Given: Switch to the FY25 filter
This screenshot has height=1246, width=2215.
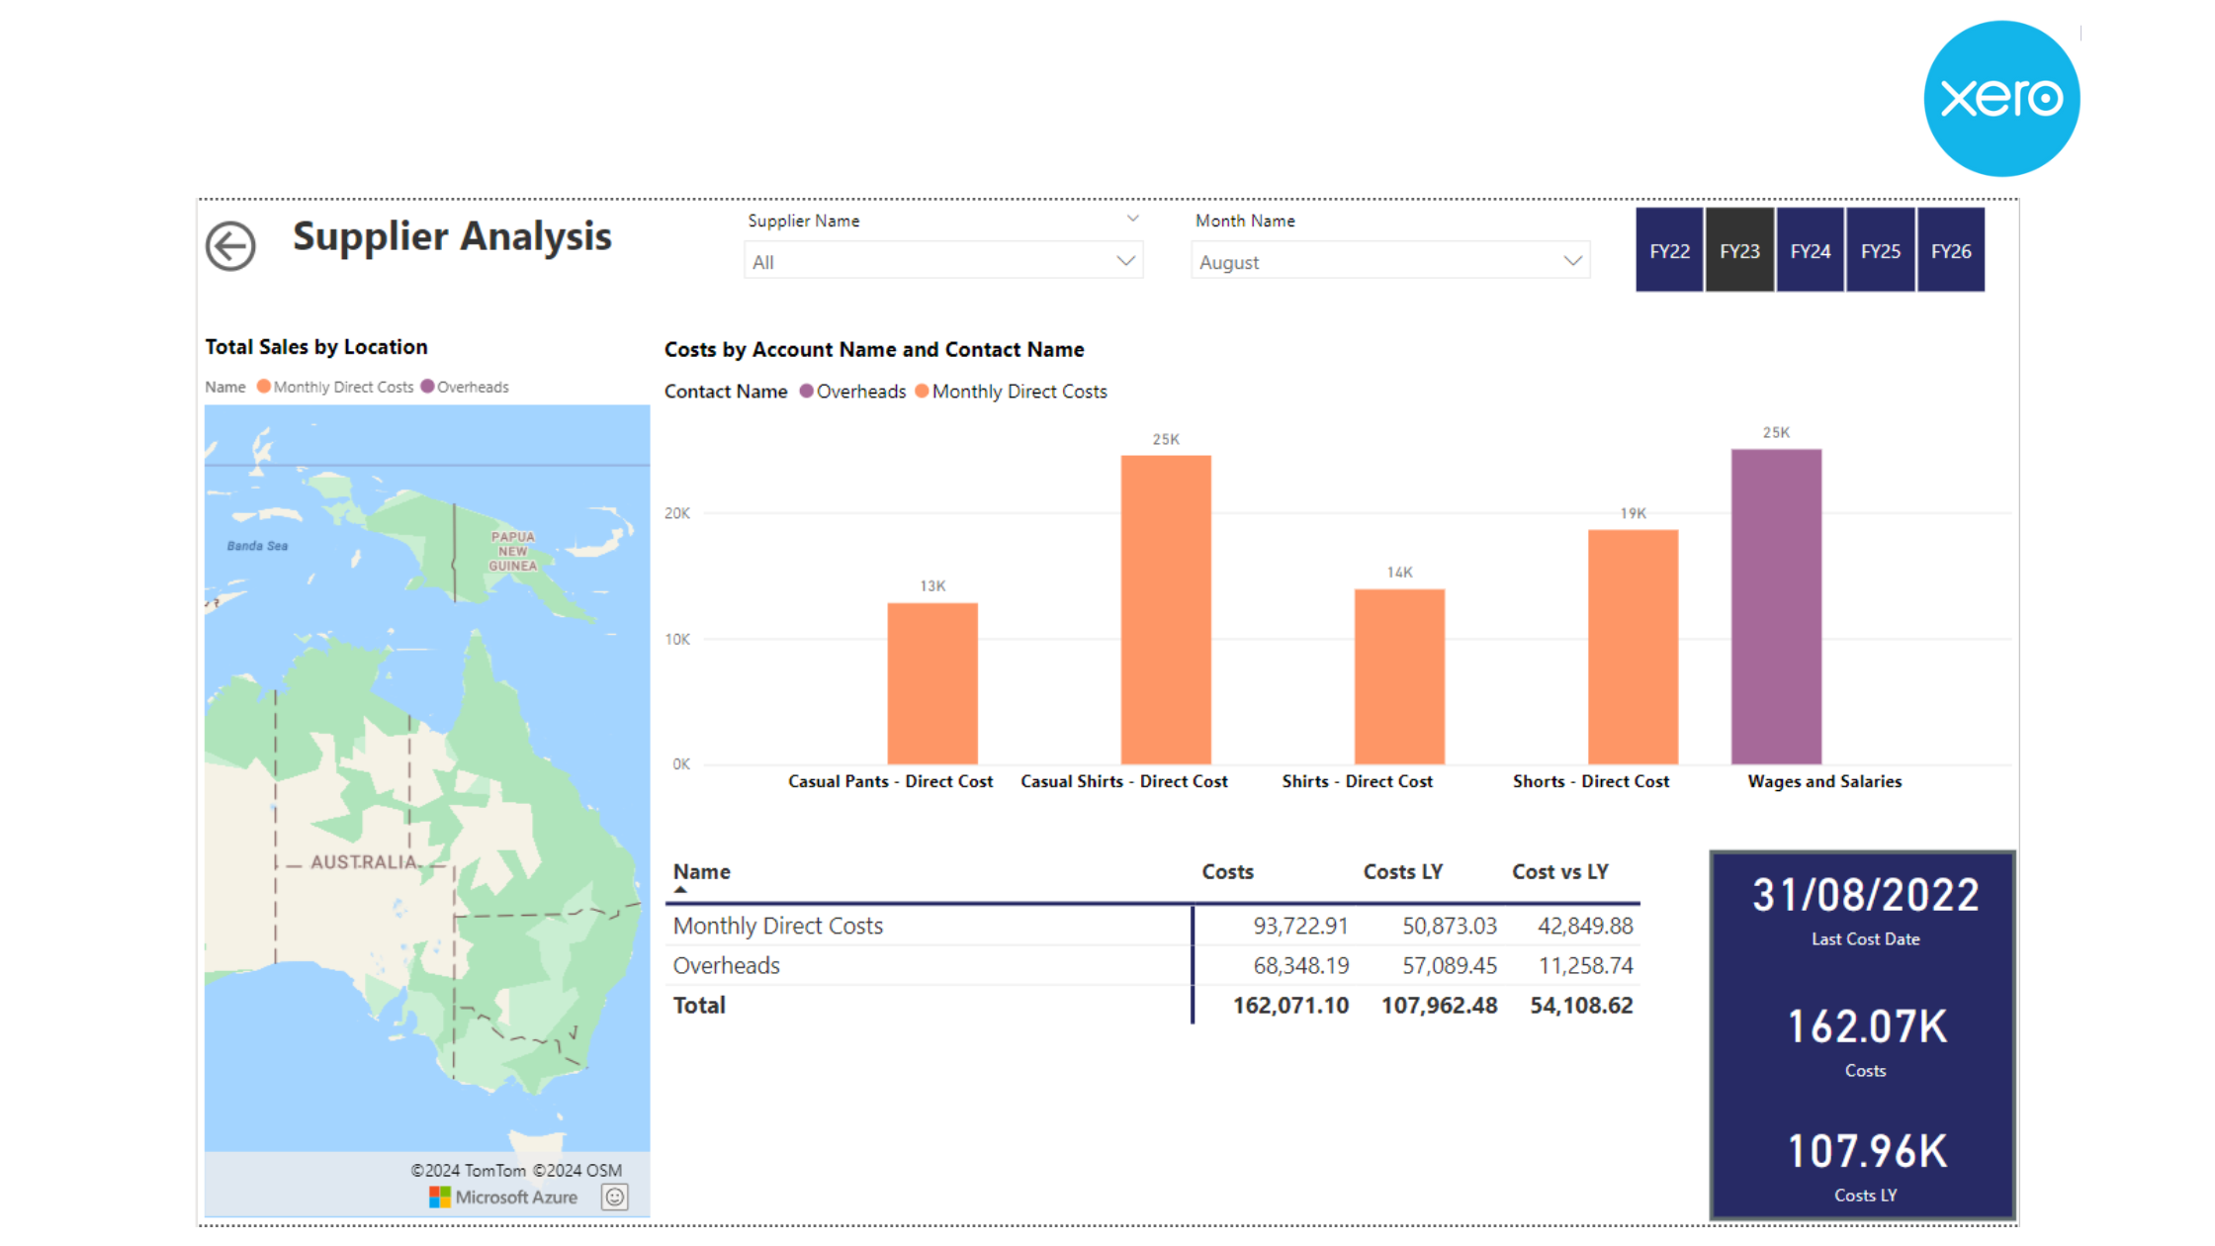Looking at the screenshot, I should (x=1880, y=251).
